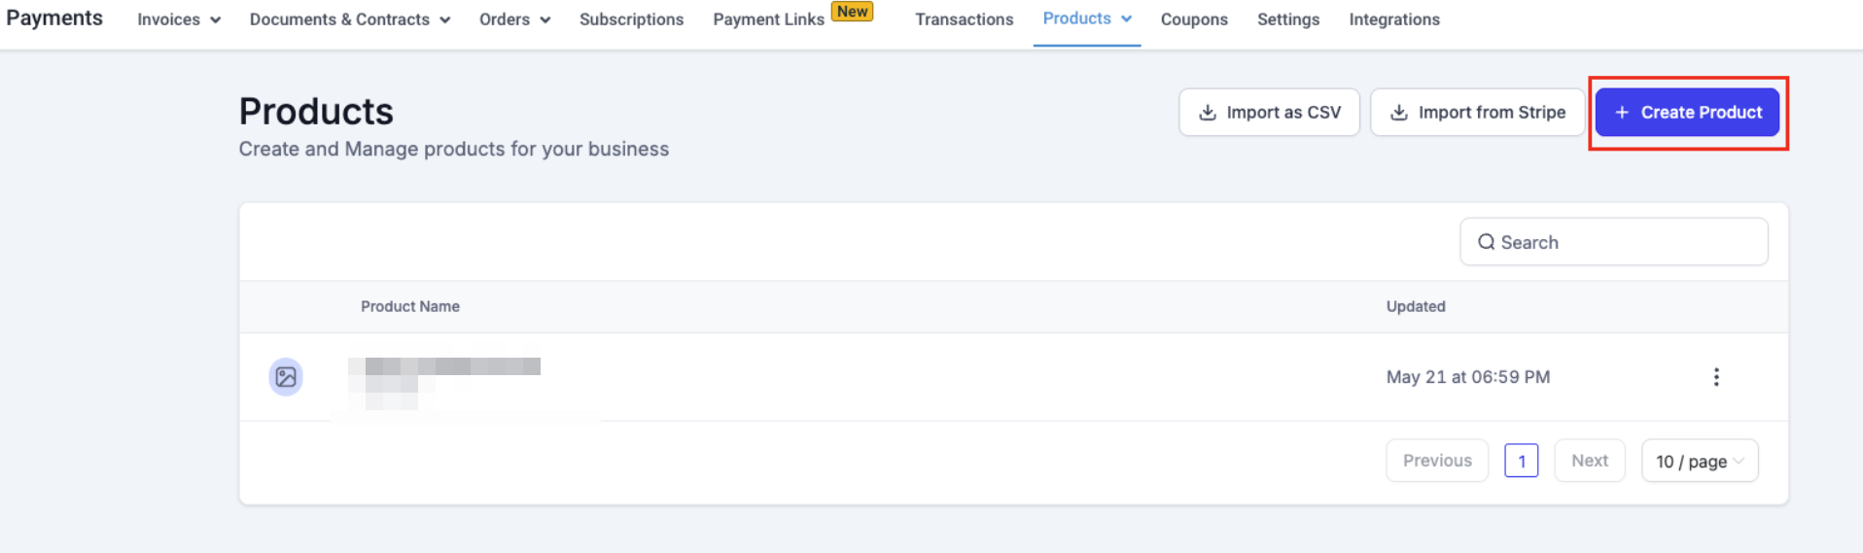Expand the Documents & Contracts menu

coord(350,19)
